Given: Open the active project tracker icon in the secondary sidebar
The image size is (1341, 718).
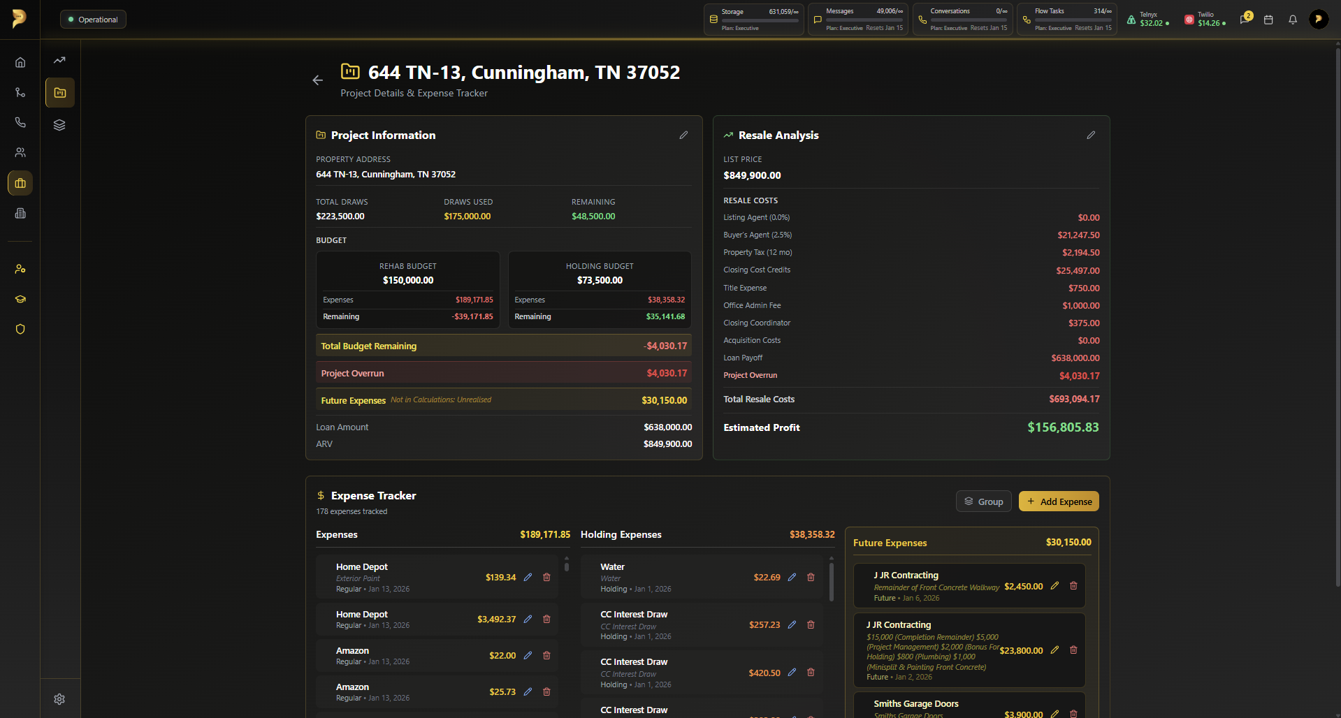Looking at the screenshot, I should click(60, 92).
